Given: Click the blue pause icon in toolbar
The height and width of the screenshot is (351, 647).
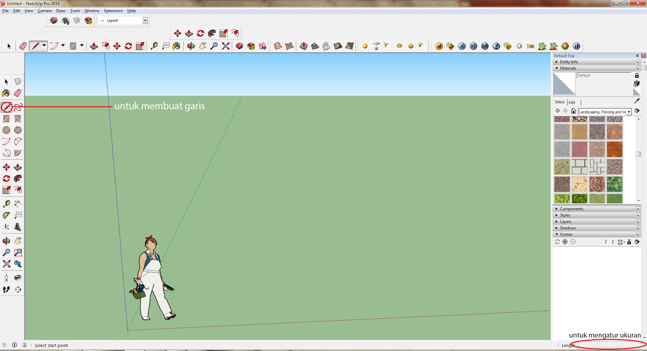Looking at the screenshot, I should click(x=577, y=46).
